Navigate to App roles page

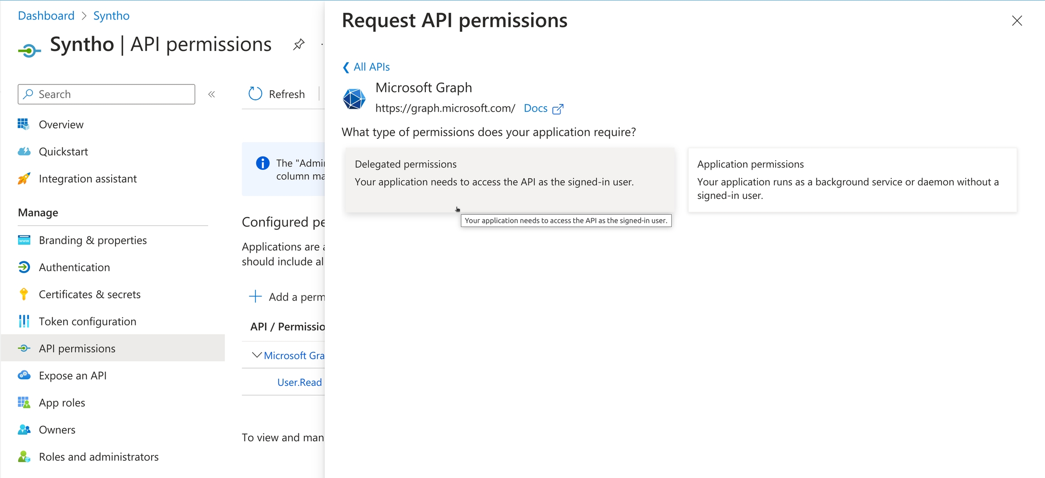62,403
